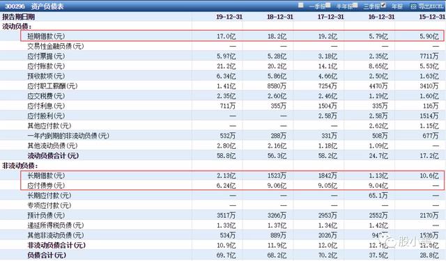Click the Excel export icon
Image resolution: width=446 pixels, height=261 pixels.
pyautogui.click(x=413, y=6)
